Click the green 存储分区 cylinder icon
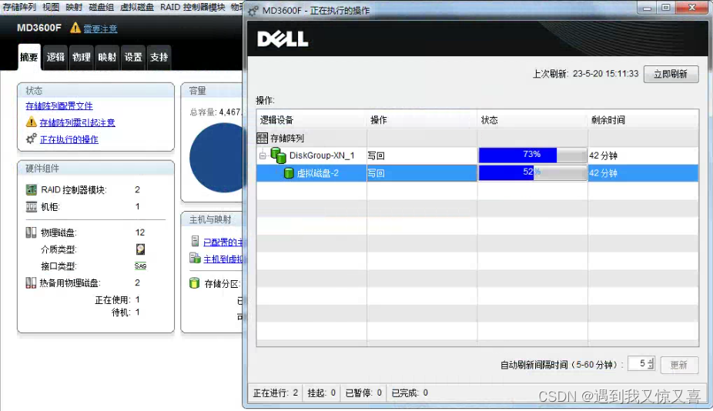This screenshot has width=713, height=411. 195,283
